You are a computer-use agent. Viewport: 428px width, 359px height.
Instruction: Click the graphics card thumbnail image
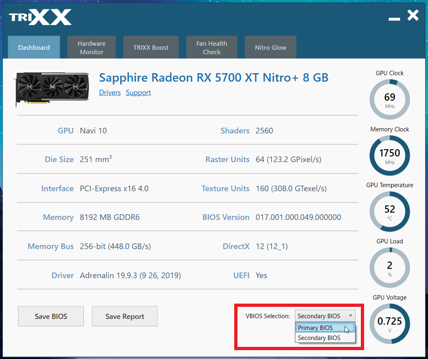(x=52, y=89)
